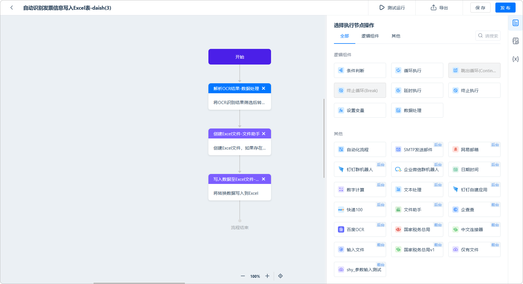Choose the 钉钉群机器人 connector
Screen dimensions: 523x284
[360, 169]
